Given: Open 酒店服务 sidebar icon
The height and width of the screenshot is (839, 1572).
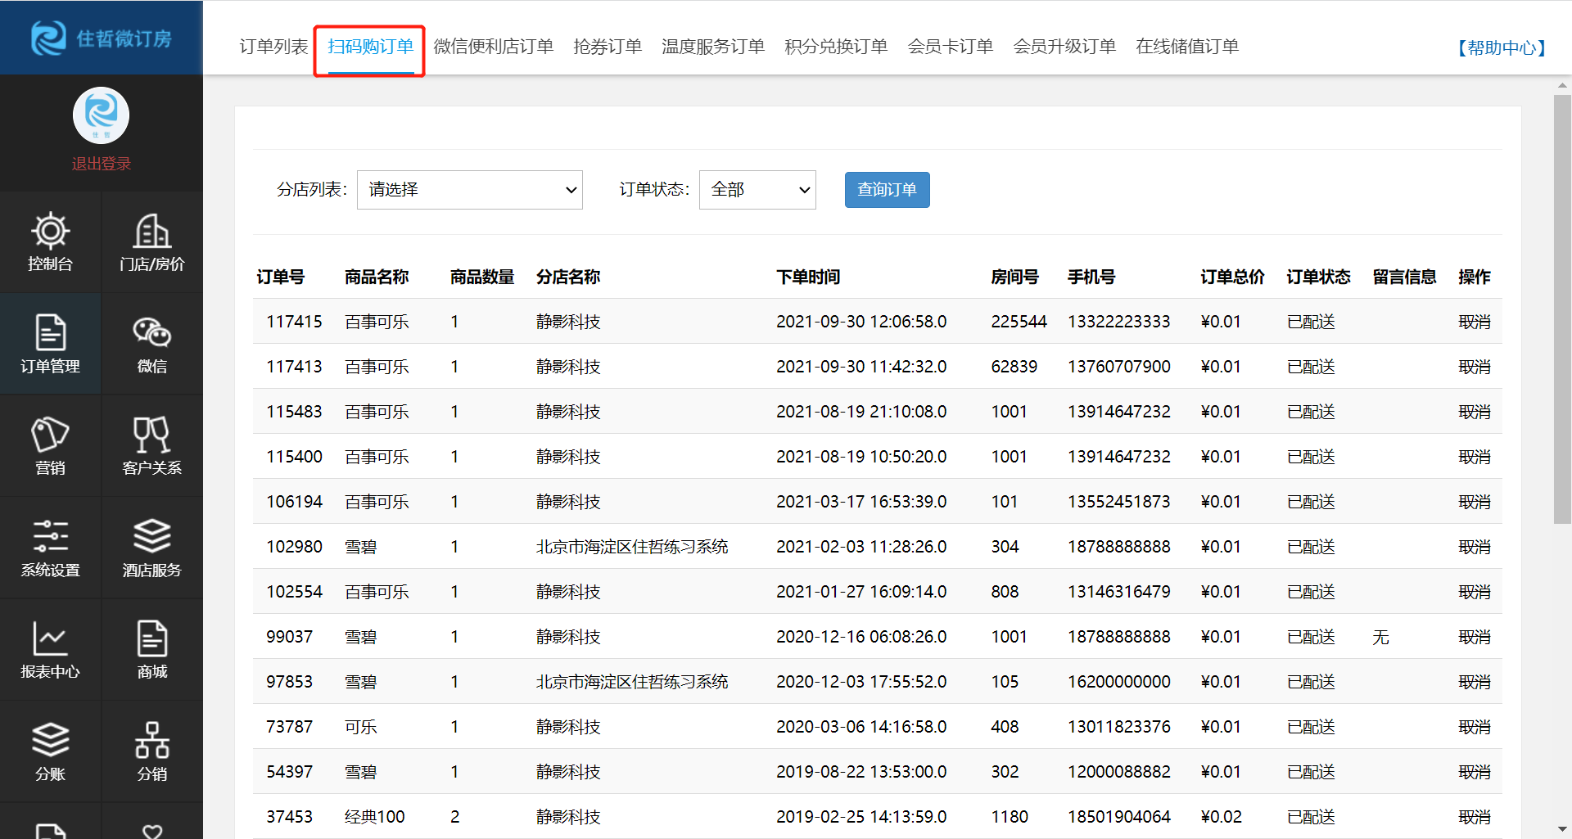Looking at the screenshot, I should click(x=152, y=548).
